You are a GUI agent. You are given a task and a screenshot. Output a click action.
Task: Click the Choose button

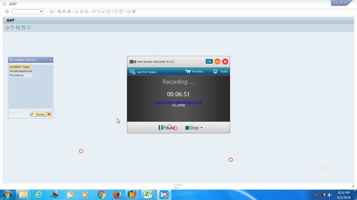click(x=38, y=114)
